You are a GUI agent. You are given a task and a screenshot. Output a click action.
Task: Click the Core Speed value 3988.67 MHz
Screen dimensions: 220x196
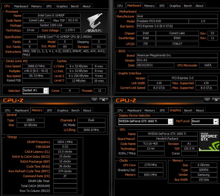tap(36, 66)
